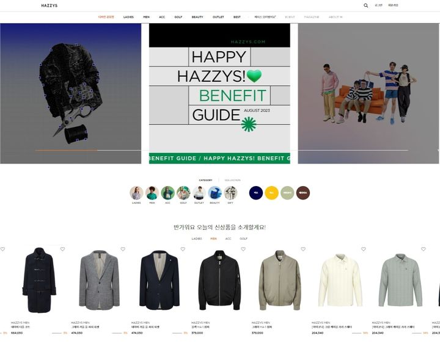
Task: Select the OUTLET category circle icon
Action: point(199,193)
